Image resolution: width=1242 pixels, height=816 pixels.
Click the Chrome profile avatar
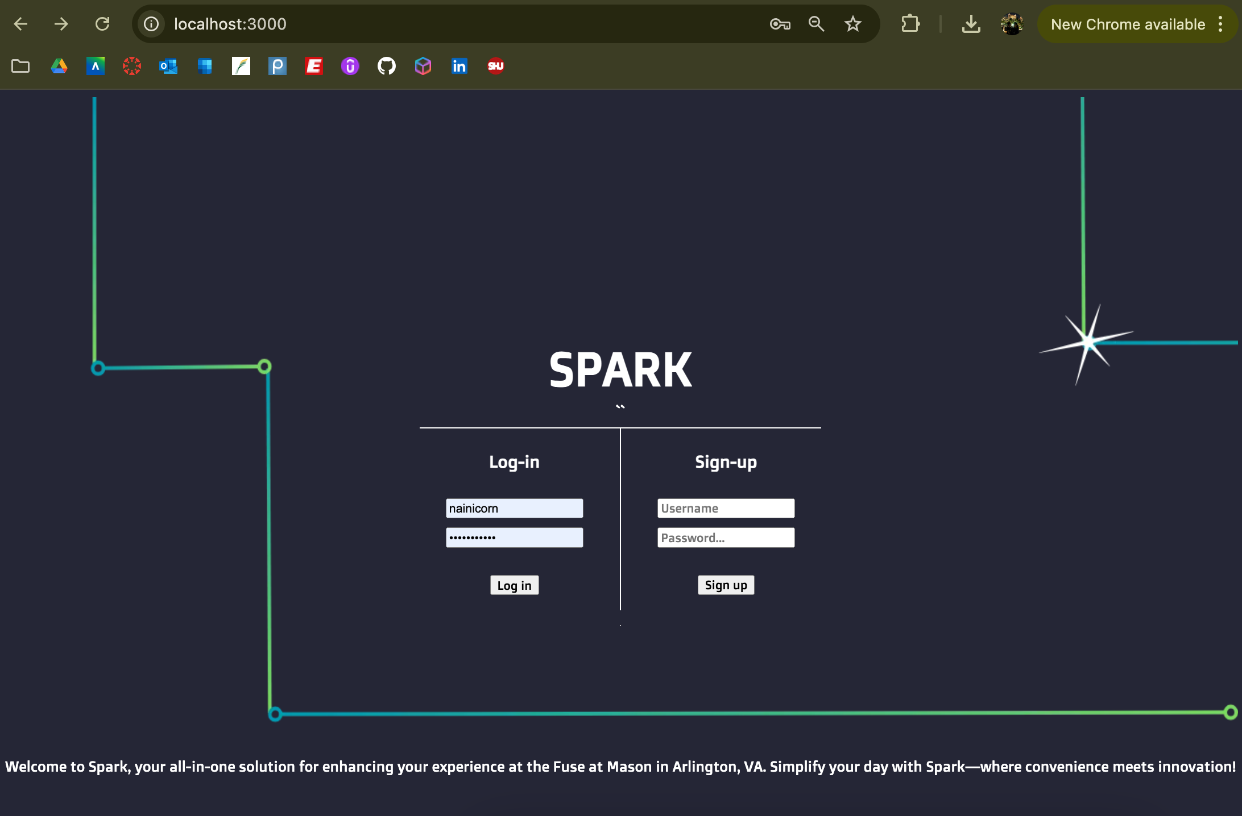[1012, 24]
